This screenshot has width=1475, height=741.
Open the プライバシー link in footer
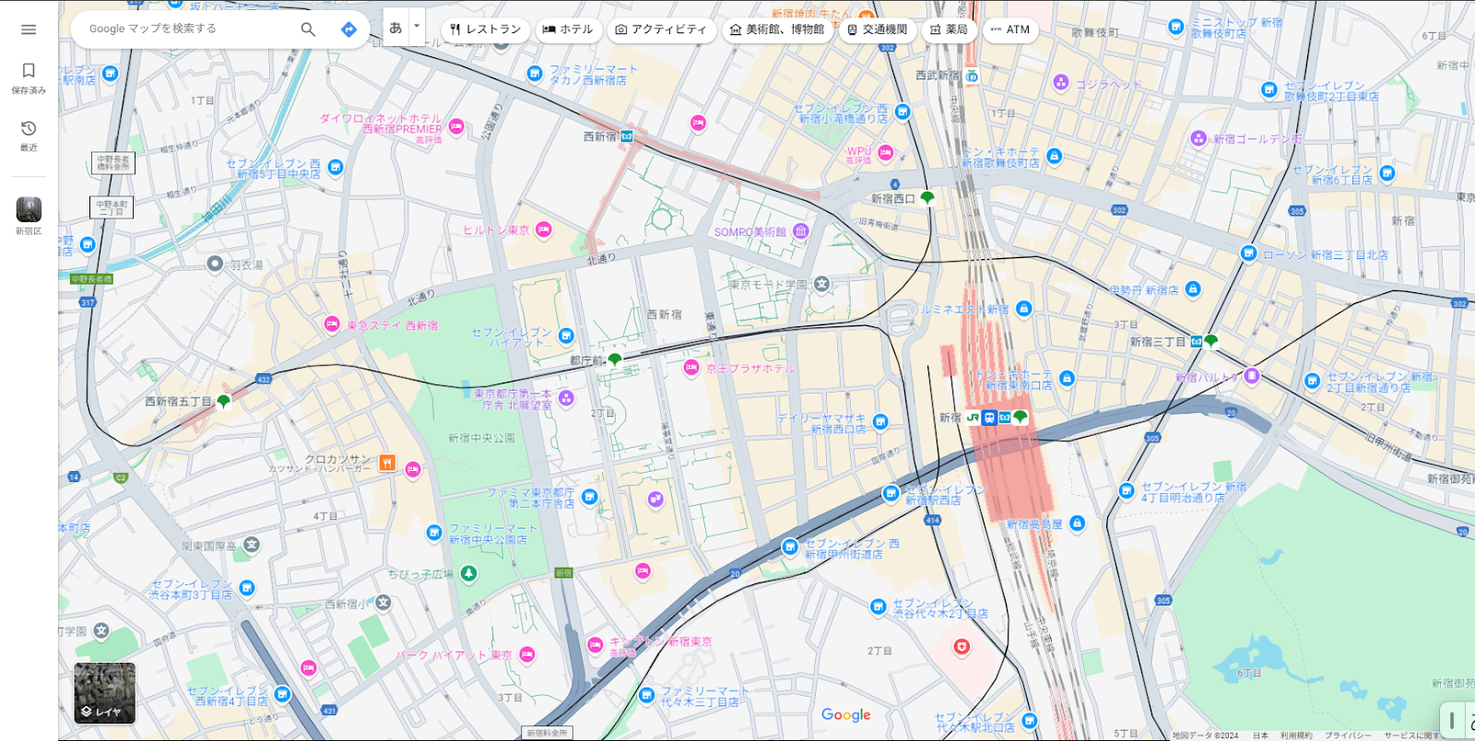coord(1348,735)
